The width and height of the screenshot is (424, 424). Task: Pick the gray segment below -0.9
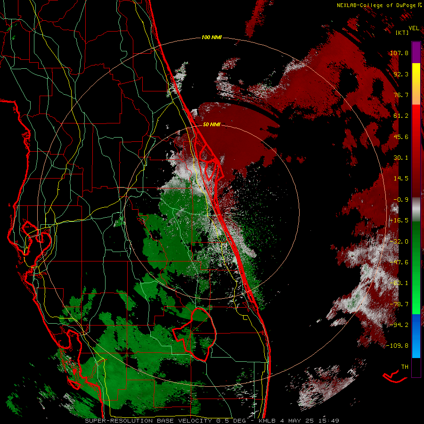pyautogui.click(x=416, y=210)
